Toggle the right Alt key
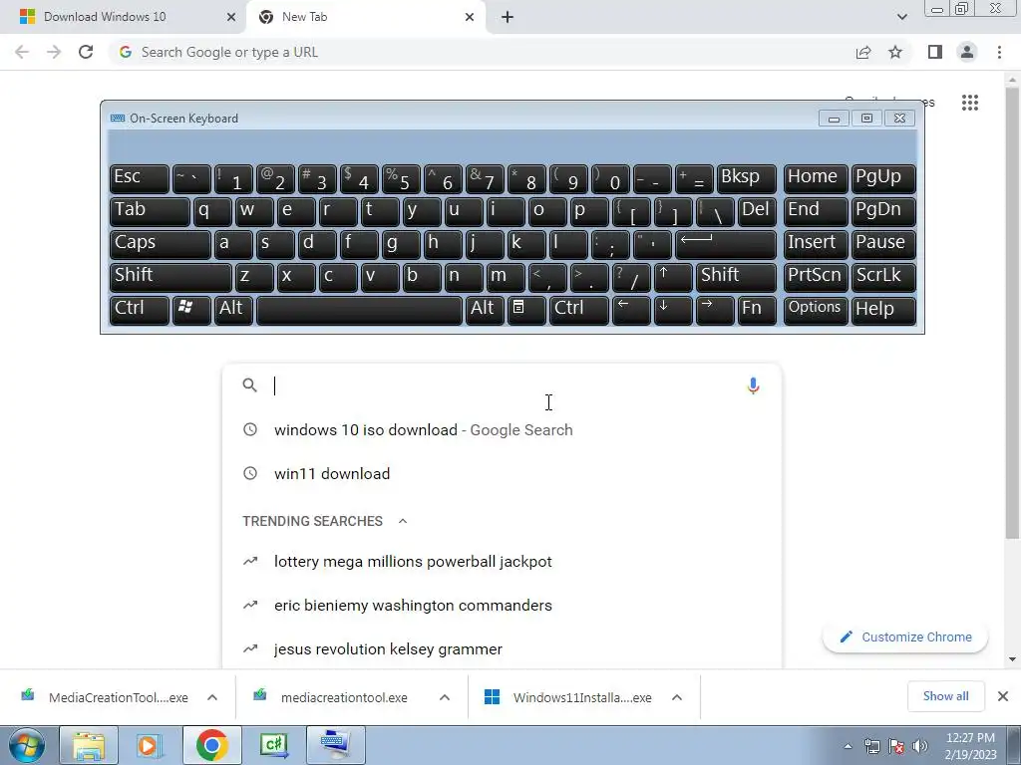Image resolution: width=1021 pixels, height=765 pixels. point(485,310)
